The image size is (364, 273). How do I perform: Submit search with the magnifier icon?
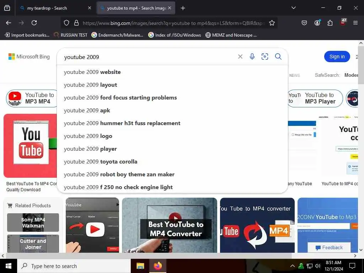point(278,57)
